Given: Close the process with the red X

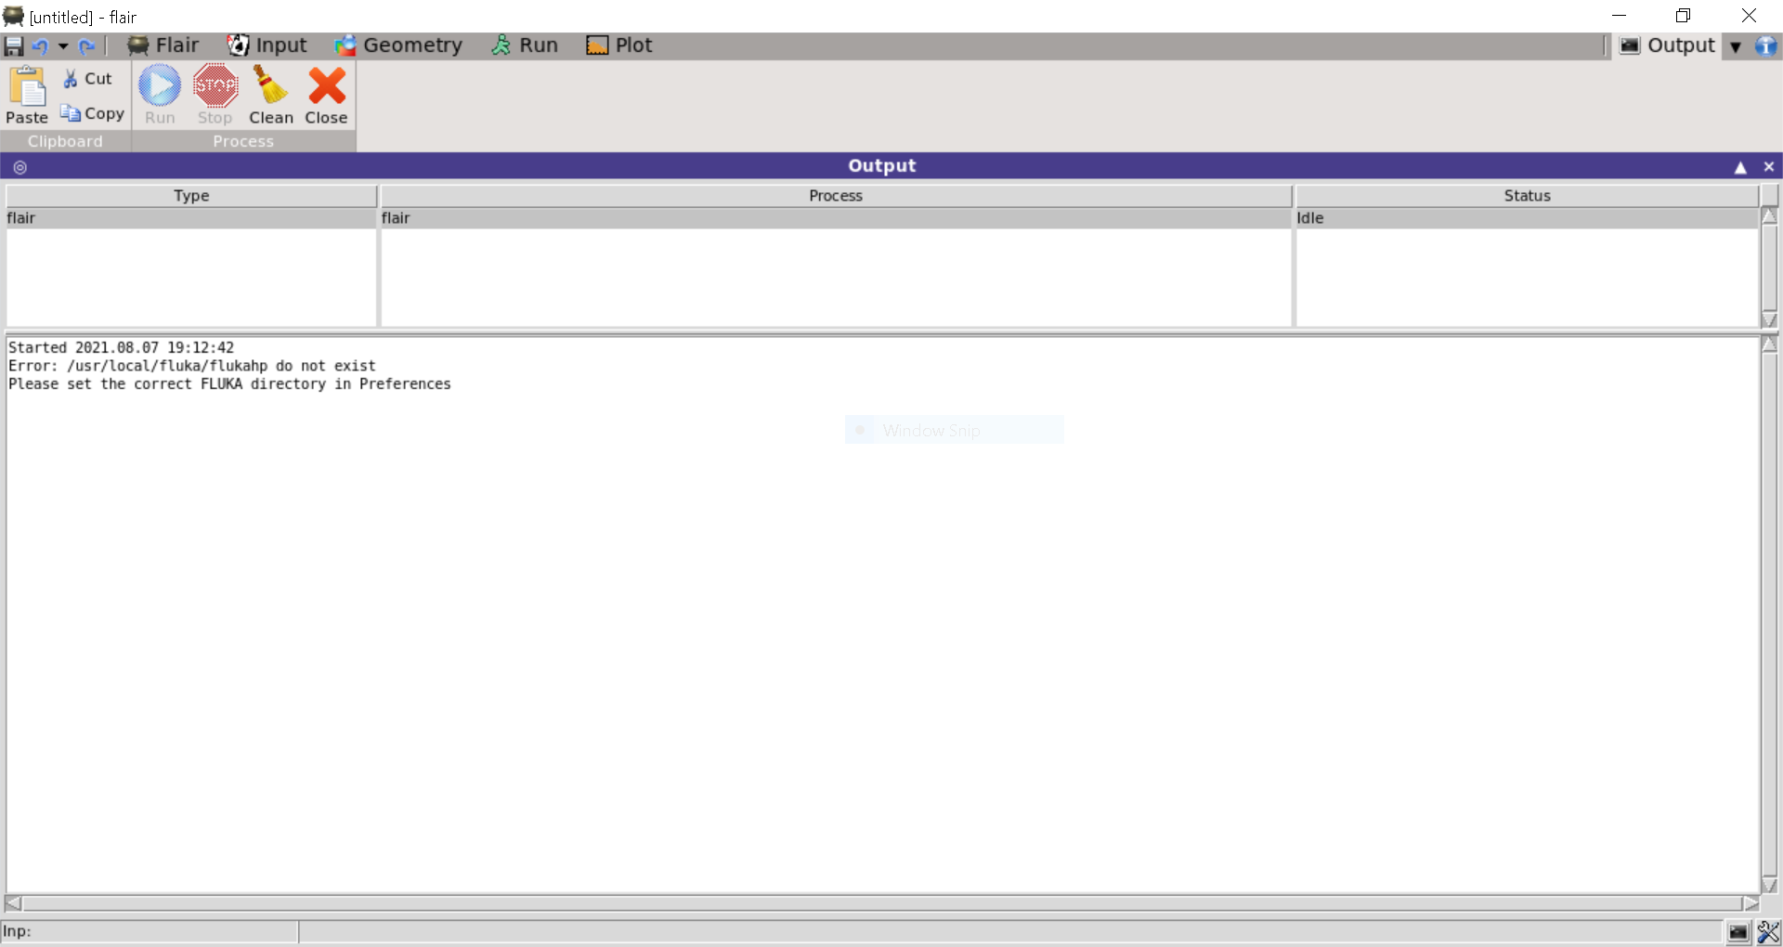Looking at the screenshot, I should 326,96.
